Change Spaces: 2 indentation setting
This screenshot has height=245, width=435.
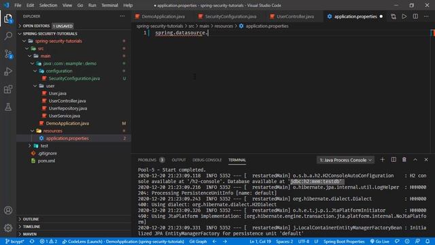point(284,242)
